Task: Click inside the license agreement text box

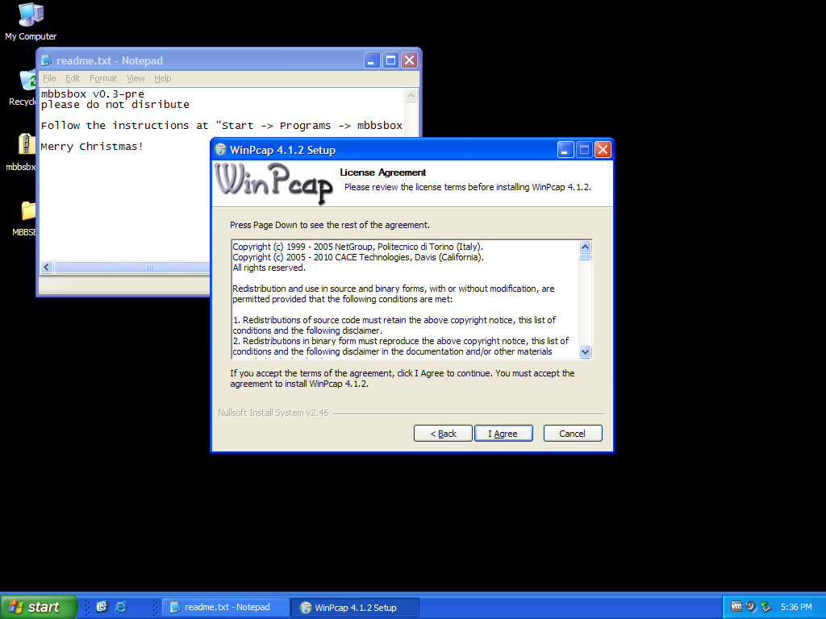Action: point(403,298)
